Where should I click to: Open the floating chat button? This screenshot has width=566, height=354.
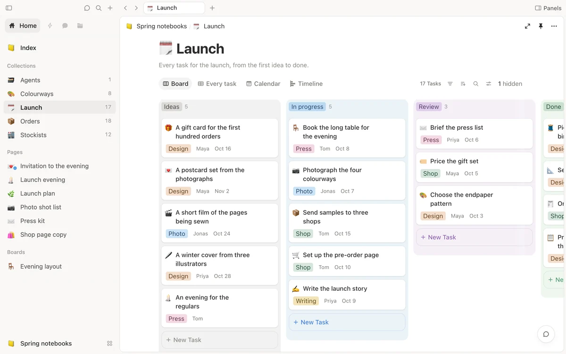click(546, 334)
